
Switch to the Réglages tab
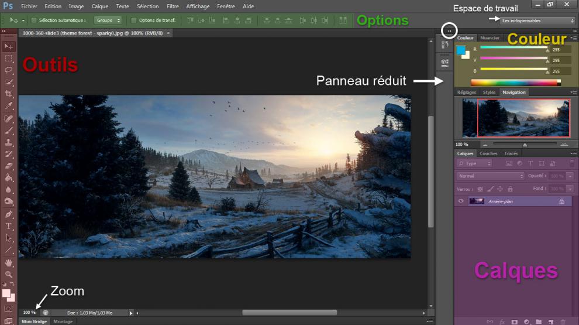[x=466, y=92]
